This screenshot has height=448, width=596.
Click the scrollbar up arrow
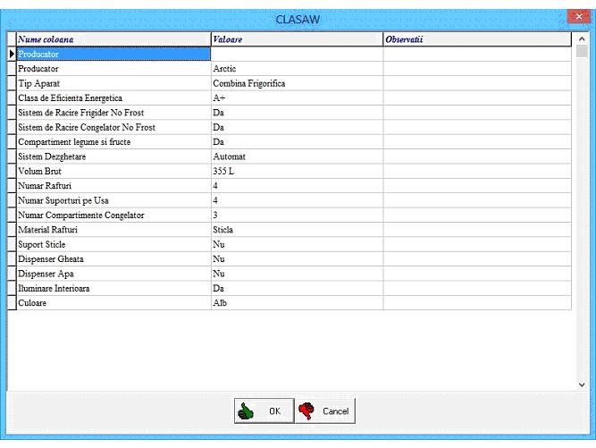(x=583, y=40)
